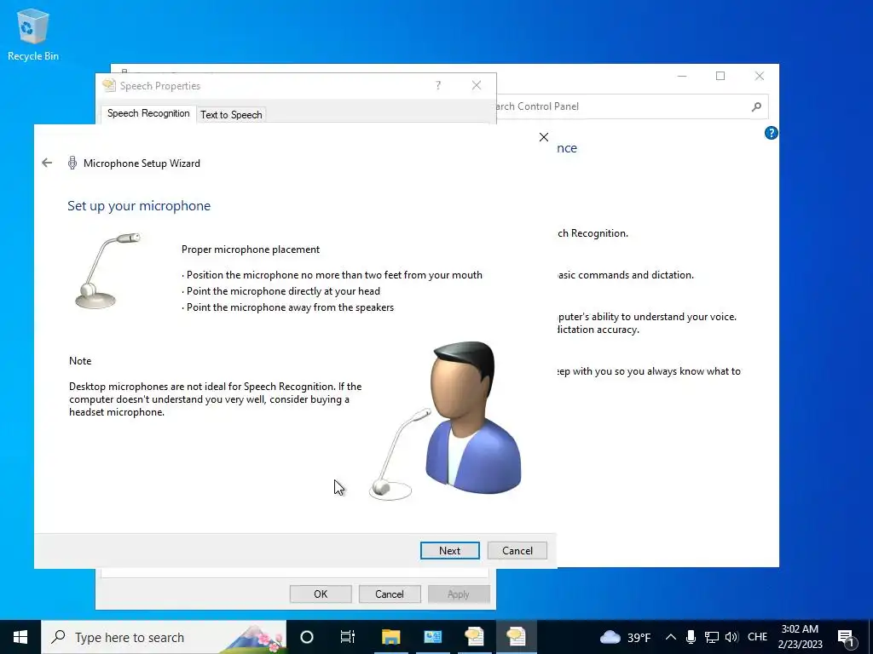Select the Speech Recognition tab
This screenshot has width=873, height=654.
[148, 113]
